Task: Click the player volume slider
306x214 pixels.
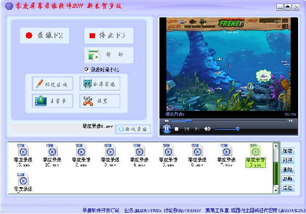Action: (227, 129)
